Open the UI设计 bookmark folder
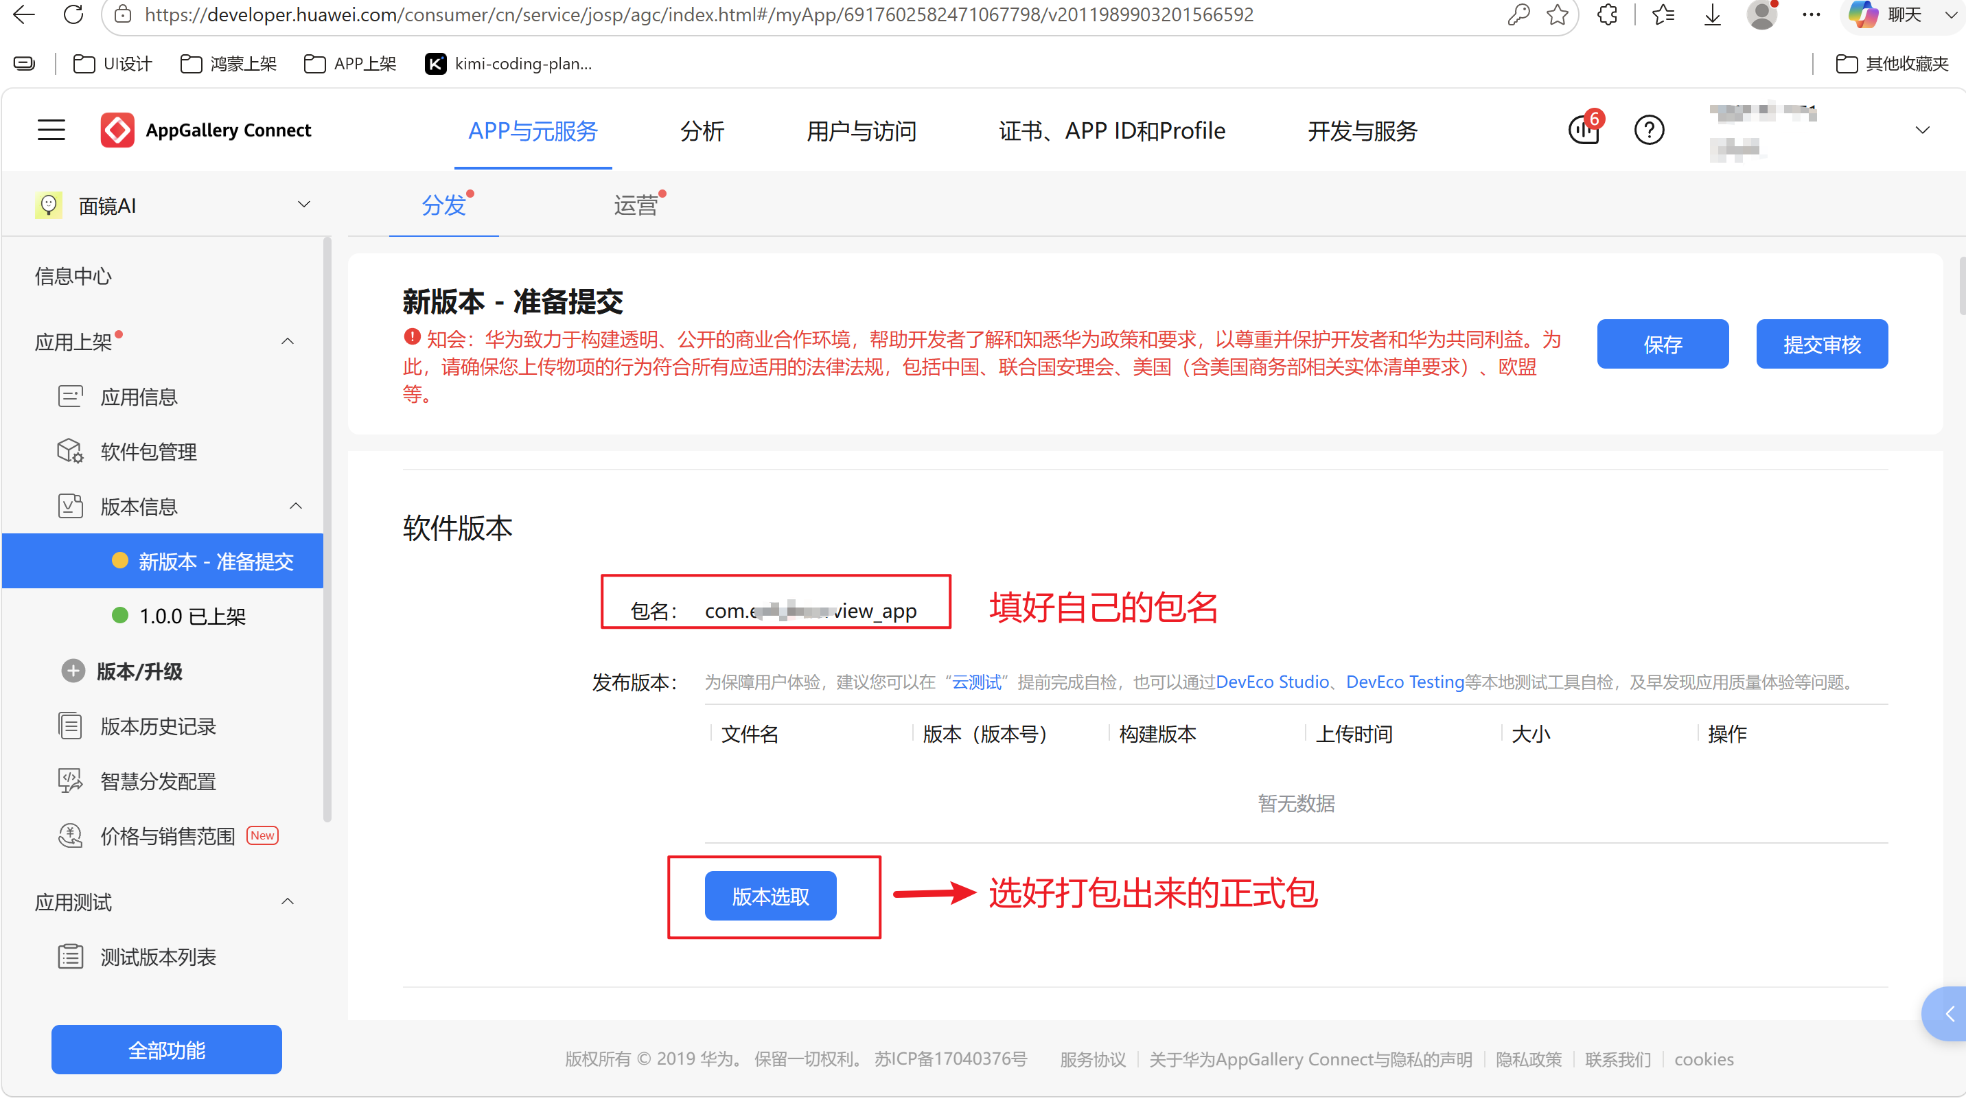The width and height of the screenshot is (1966, 1099). [112, 63]
